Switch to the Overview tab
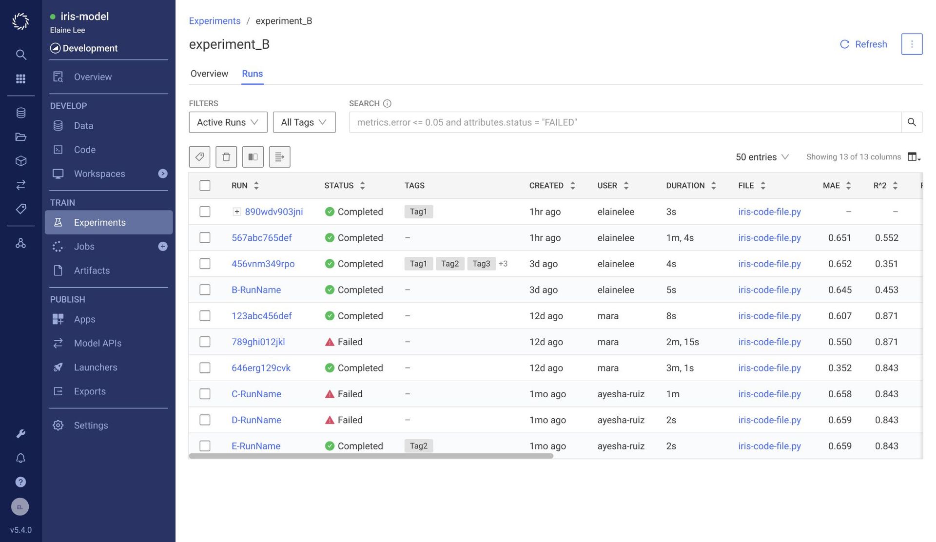The height and width of the screenshot is (542, 936). [209, 74]
